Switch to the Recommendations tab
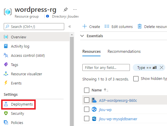Screen dimensions: 167x126 [124, 51]
